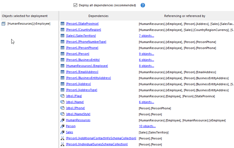Click the schema icon beside HumanResources
Image resolution: width=234 pixels, height=148 pixels.
point(62,120)
